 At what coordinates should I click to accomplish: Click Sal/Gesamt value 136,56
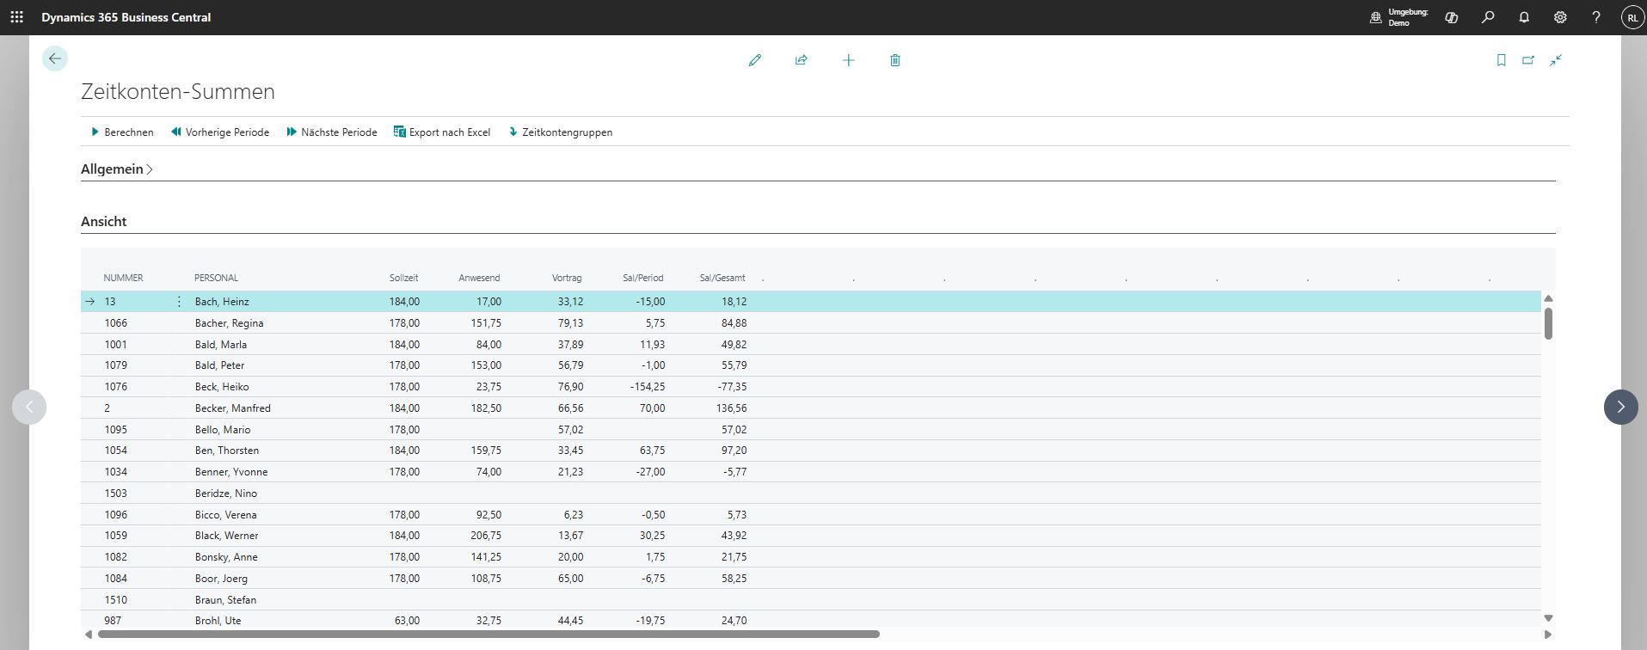click(x=731, y=408)
